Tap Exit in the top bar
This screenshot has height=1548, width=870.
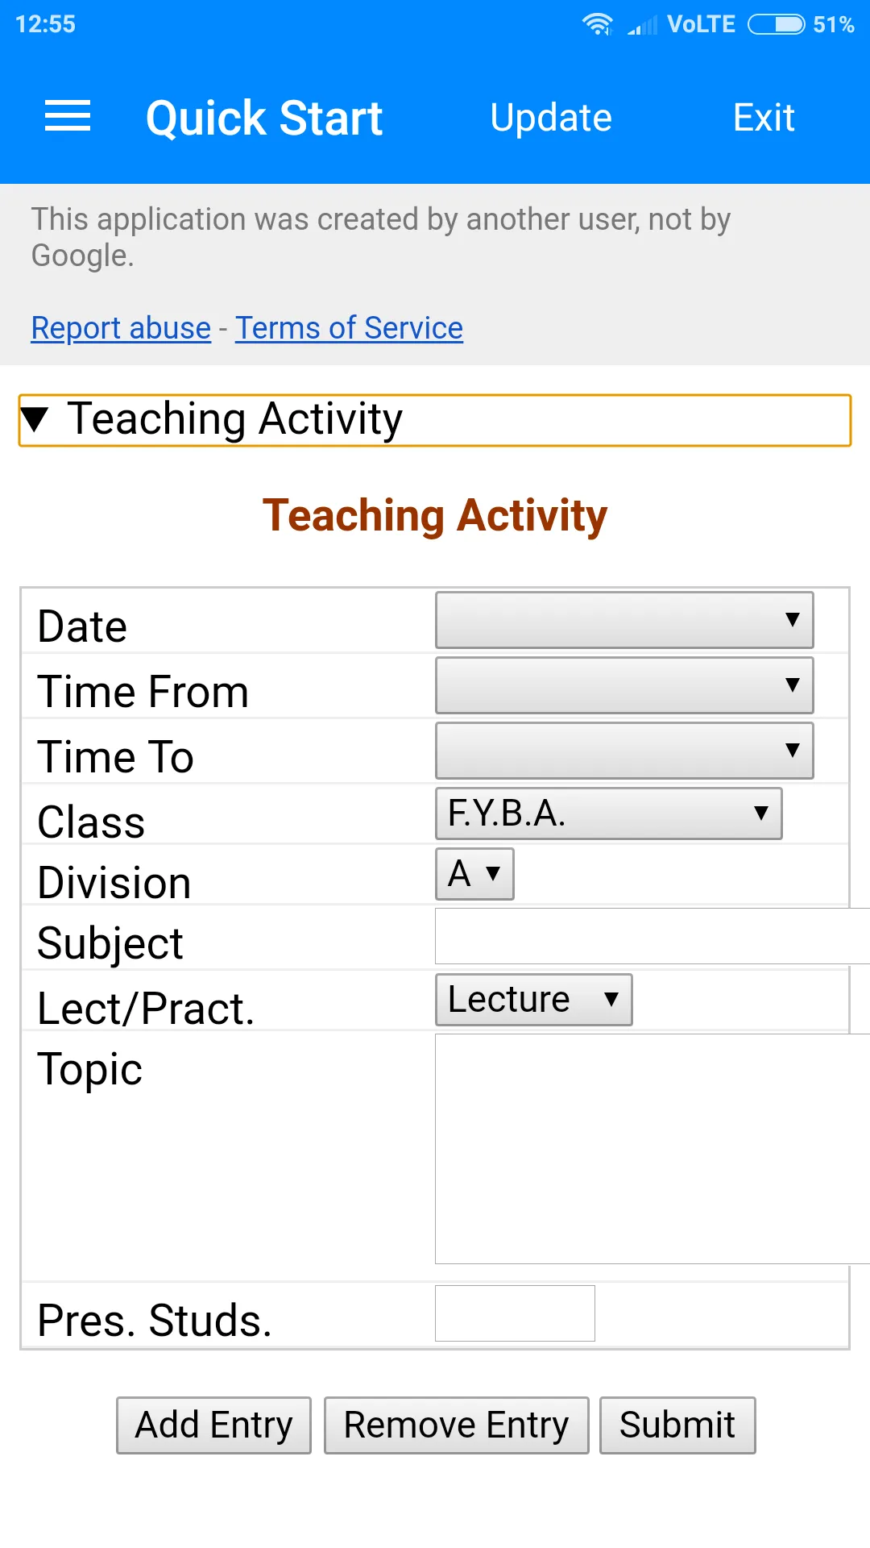(x=764, y=118)
